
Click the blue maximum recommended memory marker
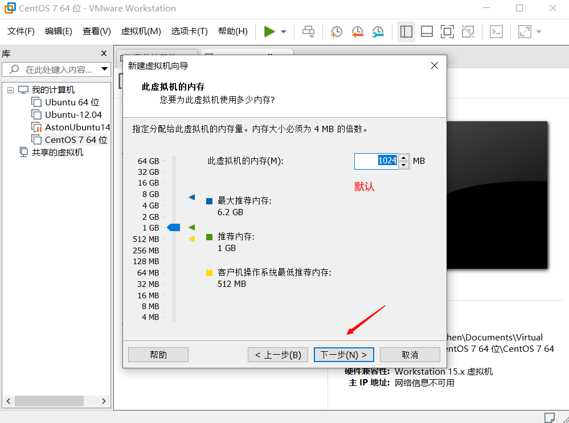click(x=192, y=197)
